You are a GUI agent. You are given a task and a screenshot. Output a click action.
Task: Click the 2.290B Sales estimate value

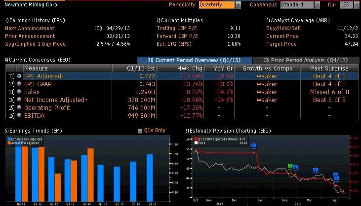click(x=145, y=92)
